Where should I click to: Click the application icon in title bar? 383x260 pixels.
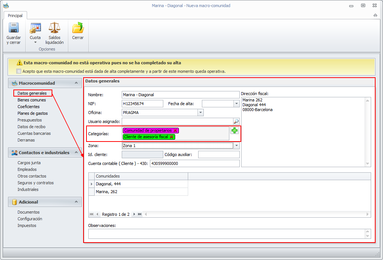pyautogui.click(x=6, y=5)
